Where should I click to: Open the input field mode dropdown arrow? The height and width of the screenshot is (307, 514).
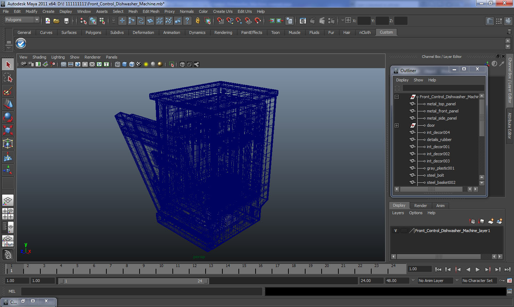coord(343,21)
